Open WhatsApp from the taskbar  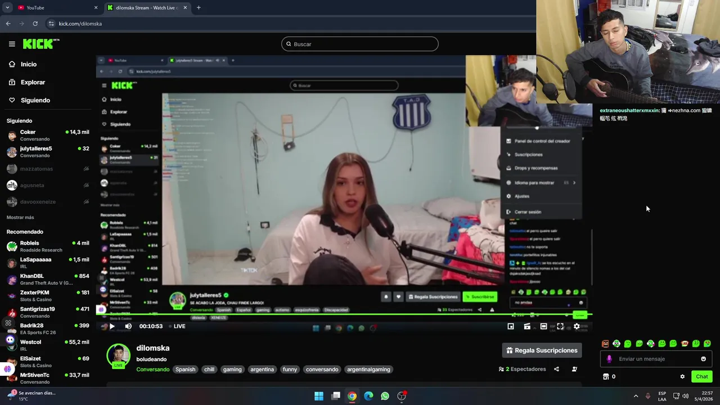pyautogui.click(x=385, y=396)
